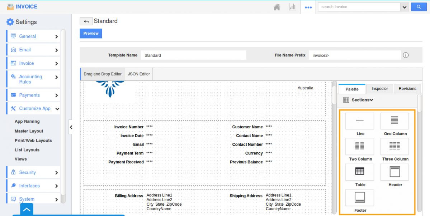
Task: Go to the home icon
Action: pos(277,7)
